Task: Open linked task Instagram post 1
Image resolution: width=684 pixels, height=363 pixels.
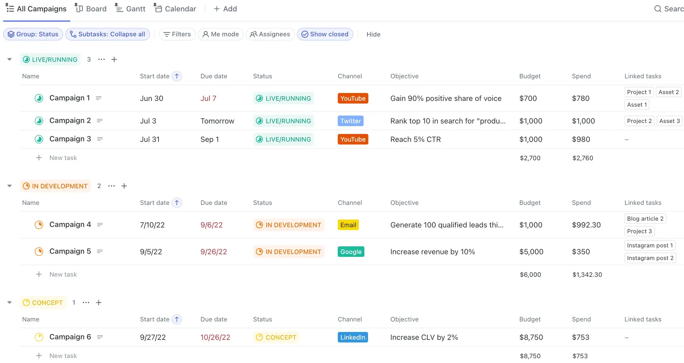Action: point(650,245)
